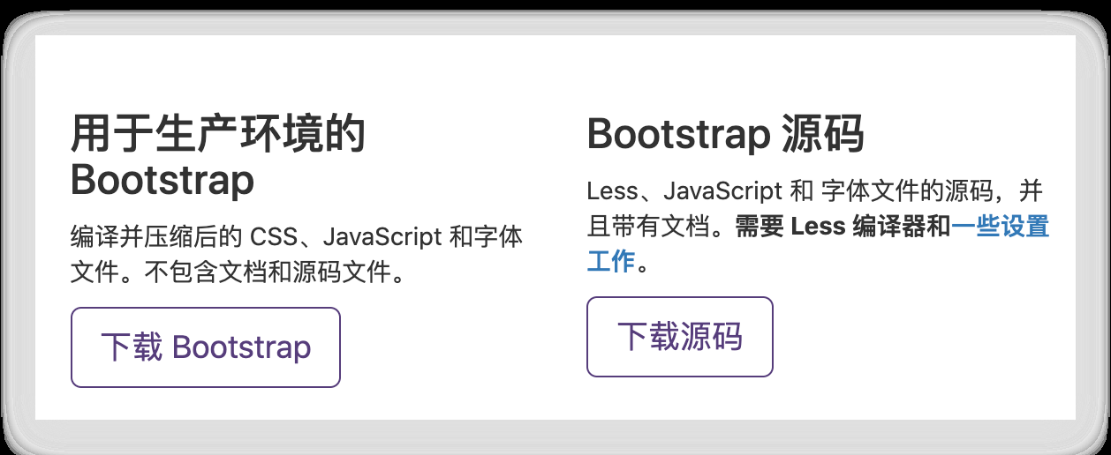Click the bold text 需要 Less 编译器和
The width and height of the screenshot is (1111, 455).
pos(843,227)
